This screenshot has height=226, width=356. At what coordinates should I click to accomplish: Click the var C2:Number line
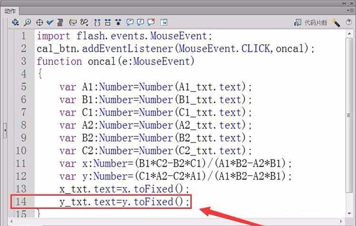[156, 150]
